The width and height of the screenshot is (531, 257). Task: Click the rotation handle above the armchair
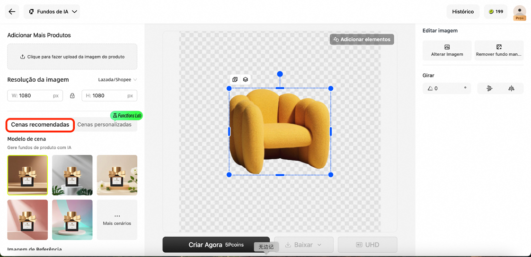tap(280, 74)
